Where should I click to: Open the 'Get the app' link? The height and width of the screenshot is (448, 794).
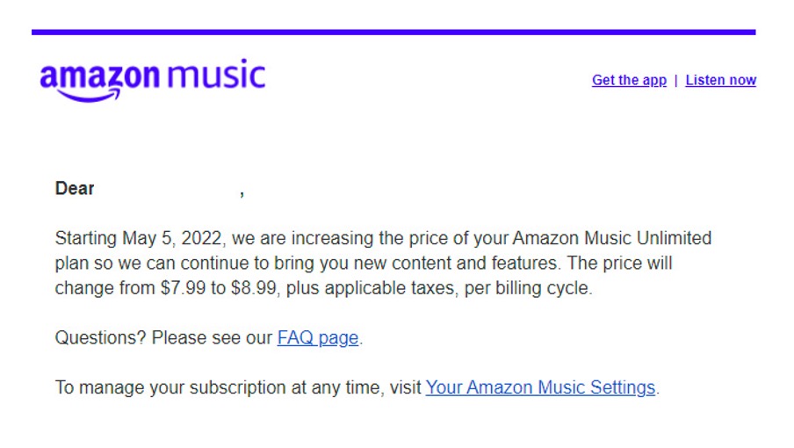pyautogui.click(x=629, y=80)
